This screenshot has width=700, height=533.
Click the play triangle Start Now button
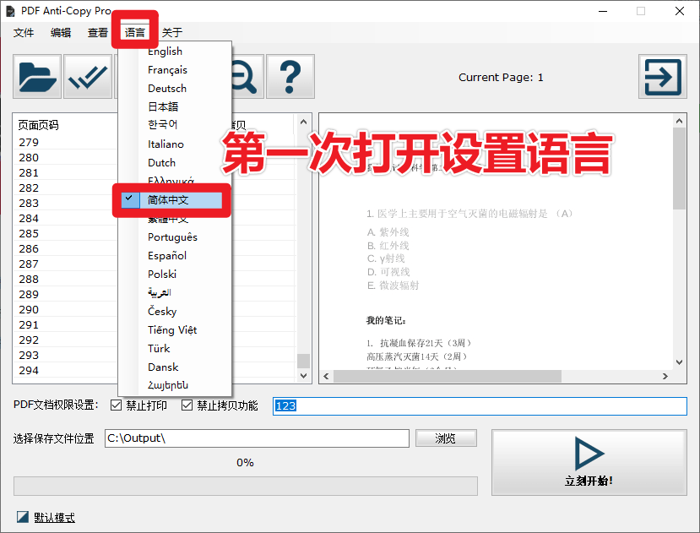589,463
